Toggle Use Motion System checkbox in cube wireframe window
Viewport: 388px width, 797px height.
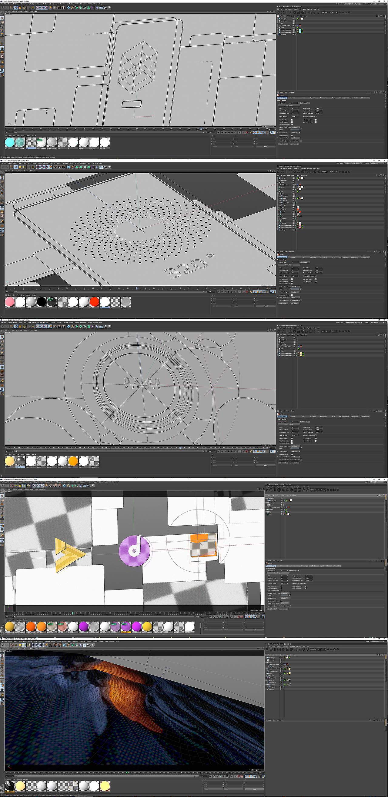(x=292, y=125)
